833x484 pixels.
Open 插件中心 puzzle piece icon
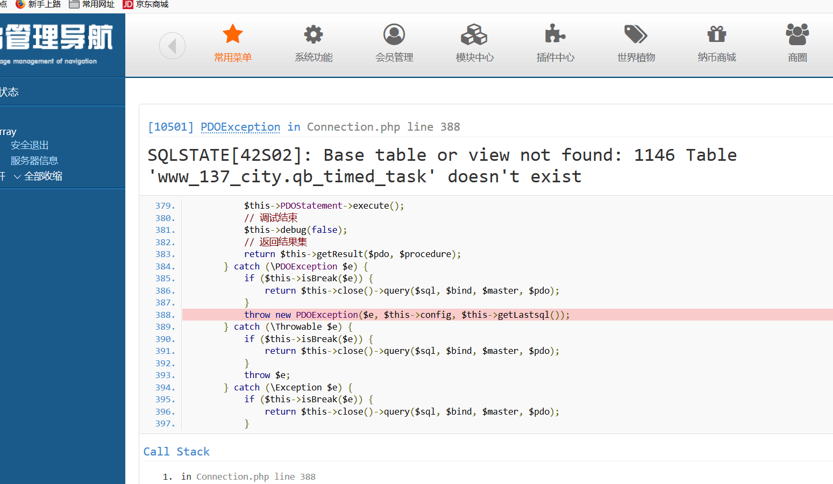[555, 34]
